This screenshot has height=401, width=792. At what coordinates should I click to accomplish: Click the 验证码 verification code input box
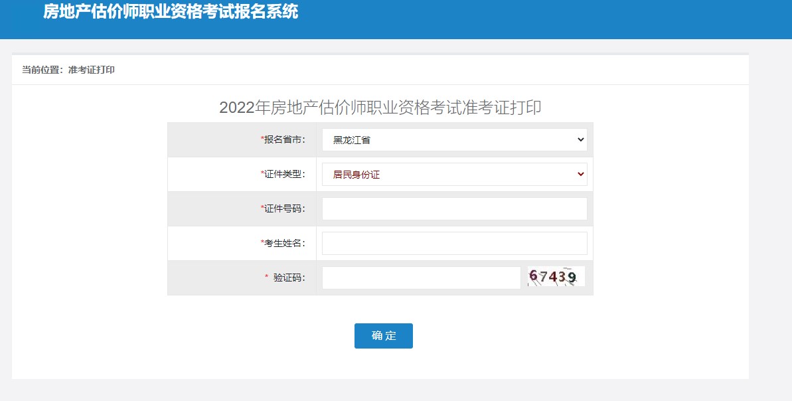421,277
